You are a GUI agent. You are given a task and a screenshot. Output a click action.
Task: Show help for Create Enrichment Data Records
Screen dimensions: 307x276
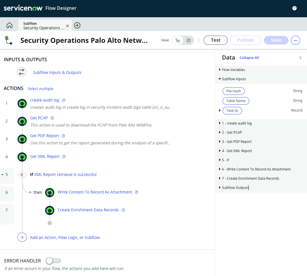pyautogui.click(x=123, y=210)
